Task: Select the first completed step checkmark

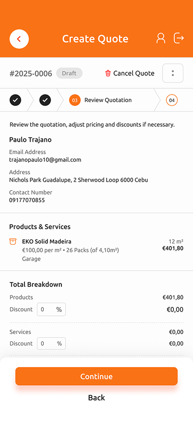Action: (15, 100)
